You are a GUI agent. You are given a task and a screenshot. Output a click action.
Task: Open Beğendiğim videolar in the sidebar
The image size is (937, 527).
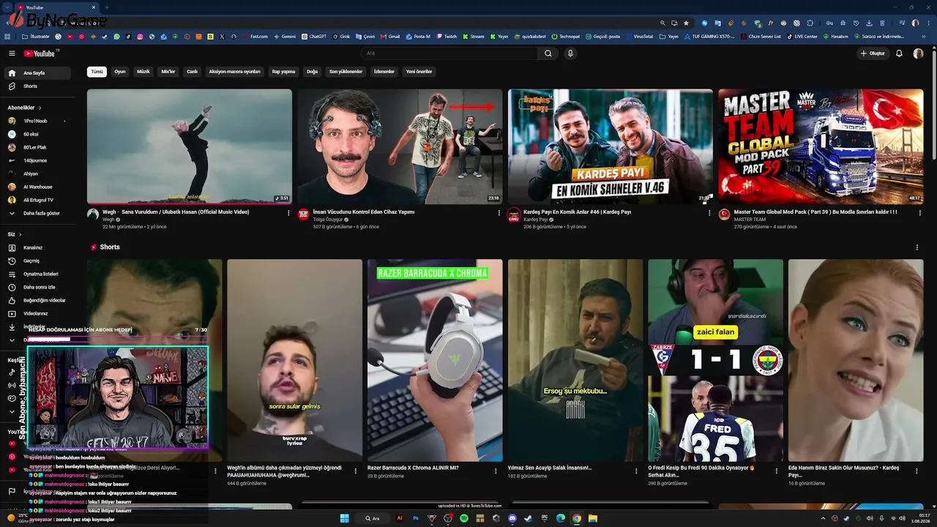click(37, 300)
